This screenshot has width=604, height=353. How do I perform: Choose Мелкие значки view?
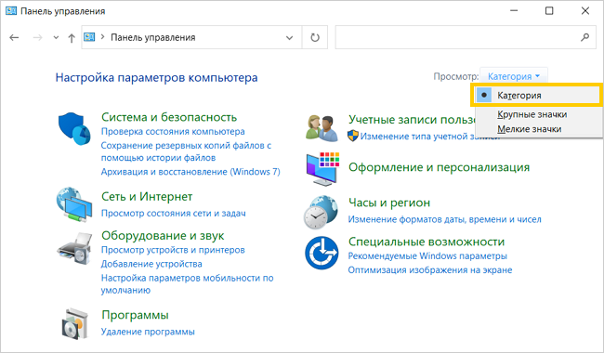(530, 129)
